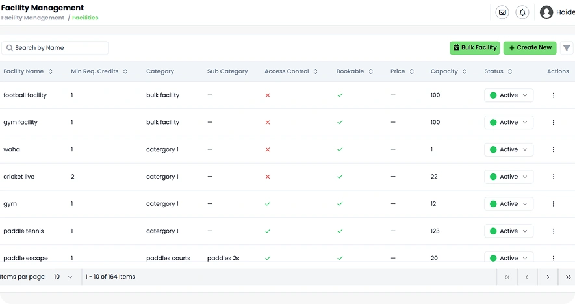The image size is (575, 304).
Task: Go to previous page
Action: (x=527, y=277)
